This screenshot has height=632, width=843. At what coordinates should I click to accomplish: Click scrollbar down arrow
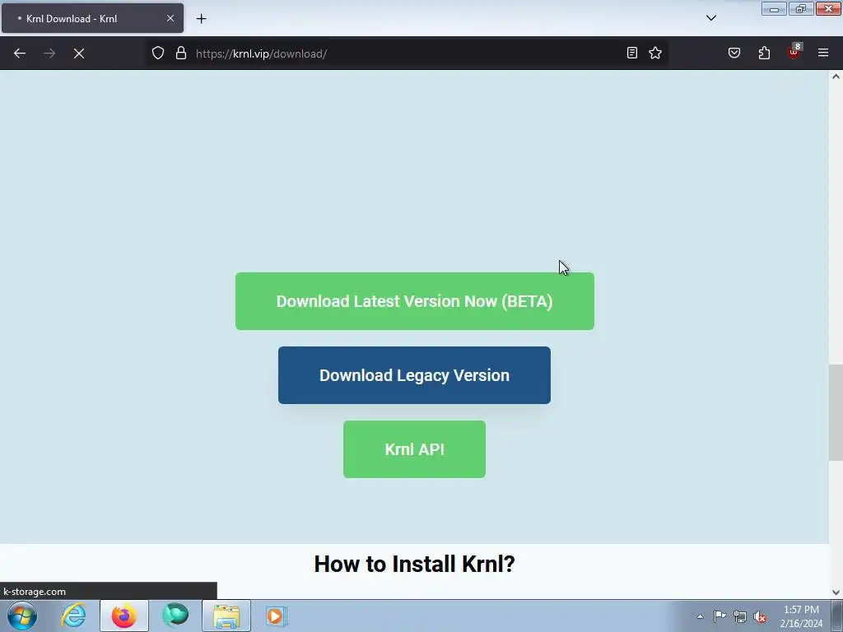click(x=836, y=592)
